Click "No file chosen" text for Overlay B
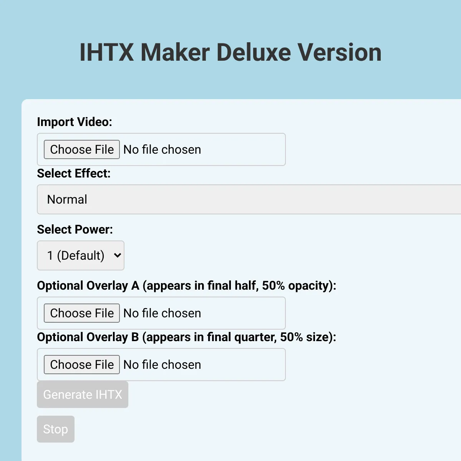 [162, 365]
